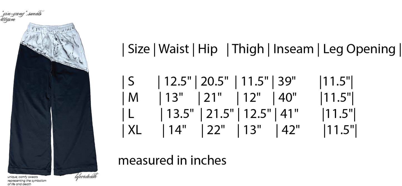Screen dimensions: 402x186
Task: Click the Thigh column header
Action: (x=248, y=49)
